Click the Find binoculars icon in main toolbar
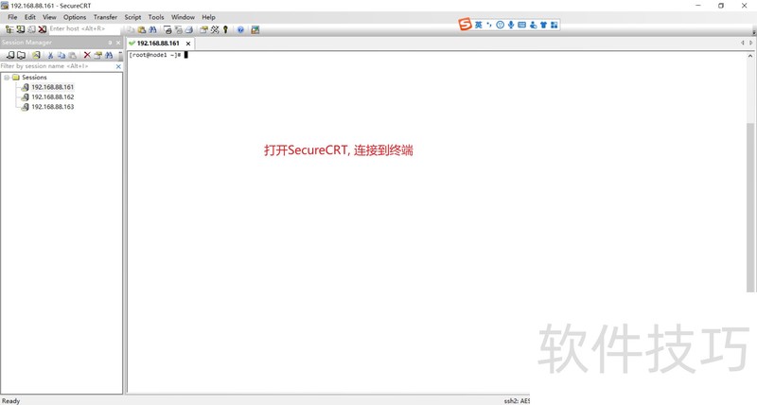Screen dimensions: 757x405 click(x=152, y=30)
